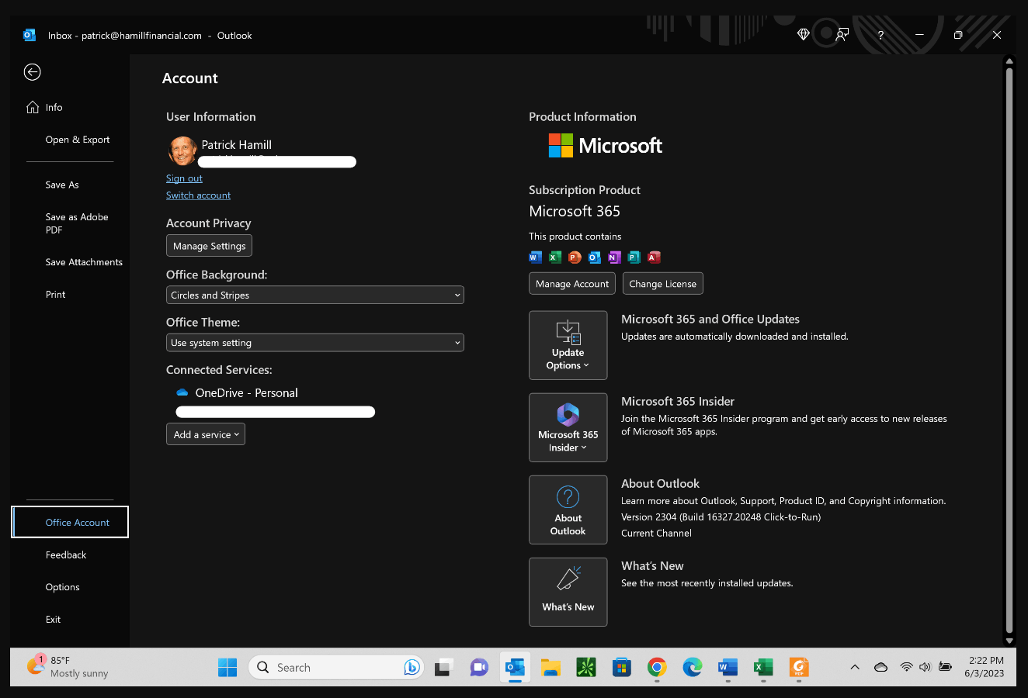Click the Outlook product icon
1028x698 pixels.
point(595,257)
